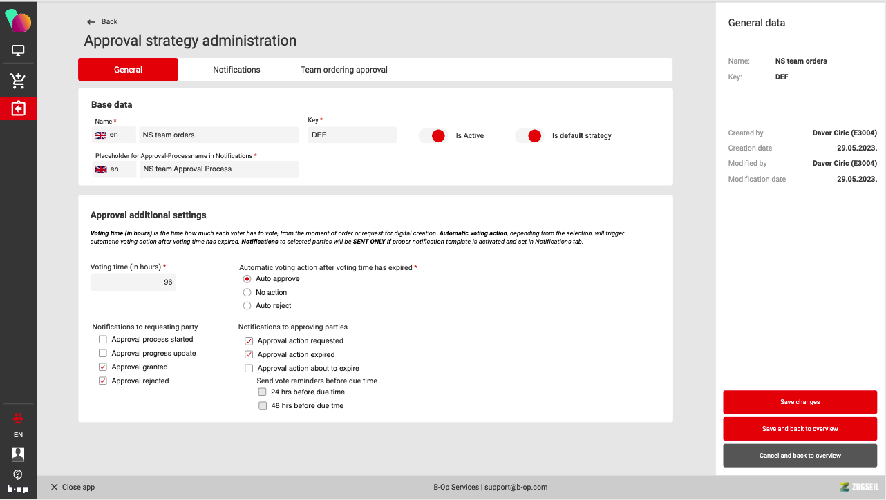This screenshot has width=886, height=500.
Task: Select the red approval clipboard sidebar icon
Action: pyautogui.click(x=18, y=108)
